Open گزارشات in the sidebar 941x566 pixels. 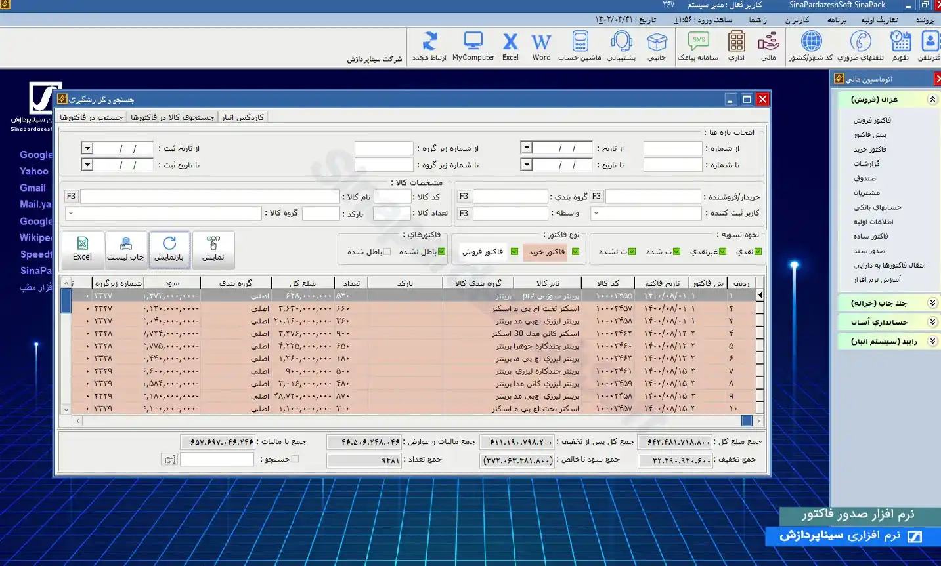pos(867,164)
